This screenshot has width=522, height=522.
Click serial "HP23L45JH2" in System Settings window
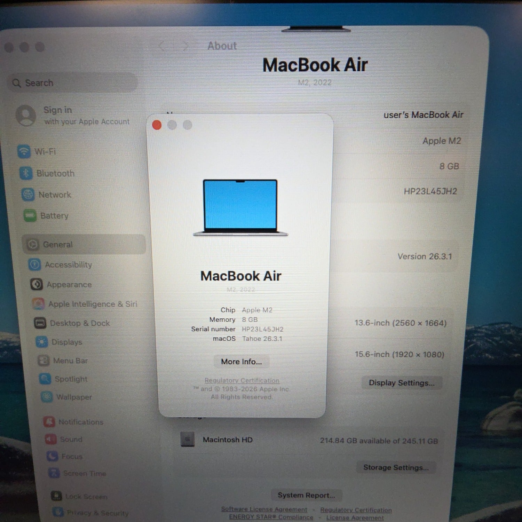click(x=430, y=191)
